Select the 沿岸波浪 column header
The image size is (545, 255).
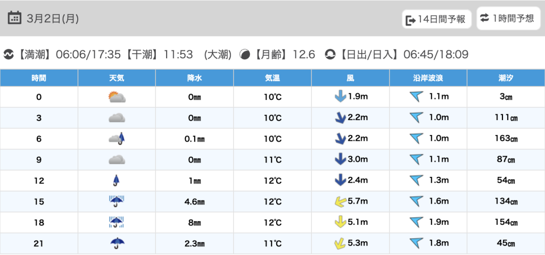pos(428,78)
